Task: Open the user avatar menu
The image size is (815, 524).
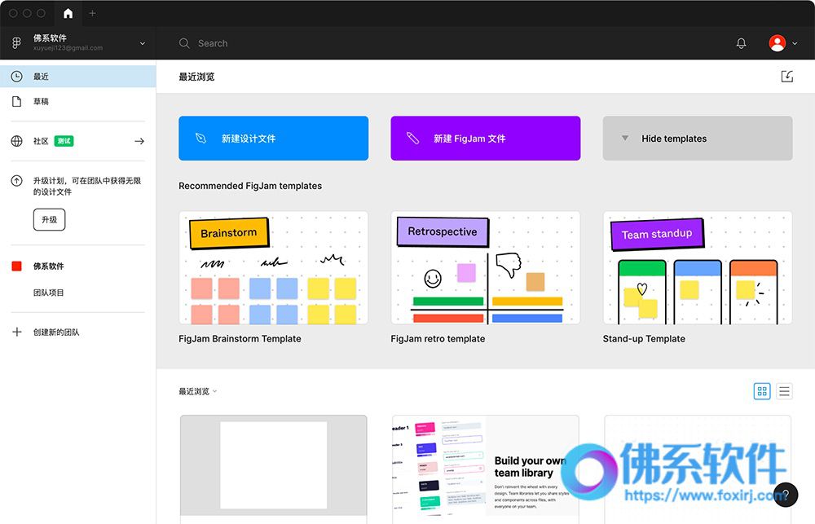Action: pyautogui.click(x=782, y=43)
